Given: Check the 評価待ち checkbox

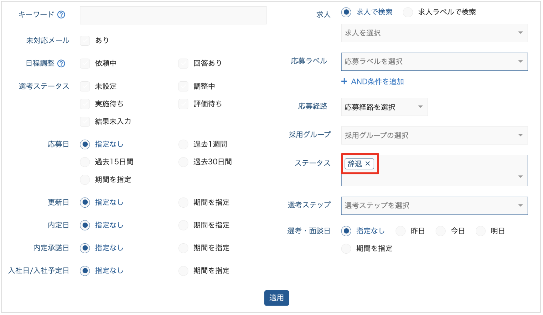Looking at the screenshot, I should [x=183, y=104].
